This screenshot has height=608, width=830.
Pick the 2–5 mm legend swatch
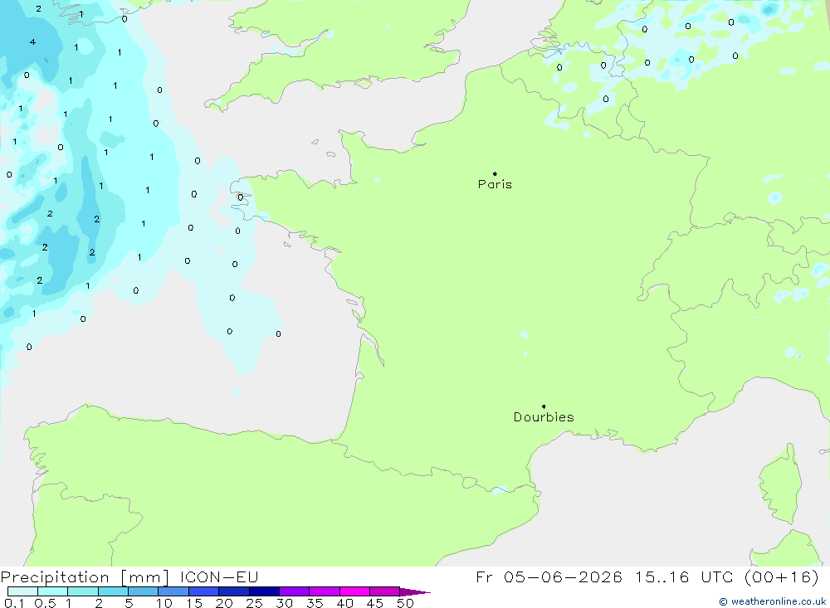(113, 591)
